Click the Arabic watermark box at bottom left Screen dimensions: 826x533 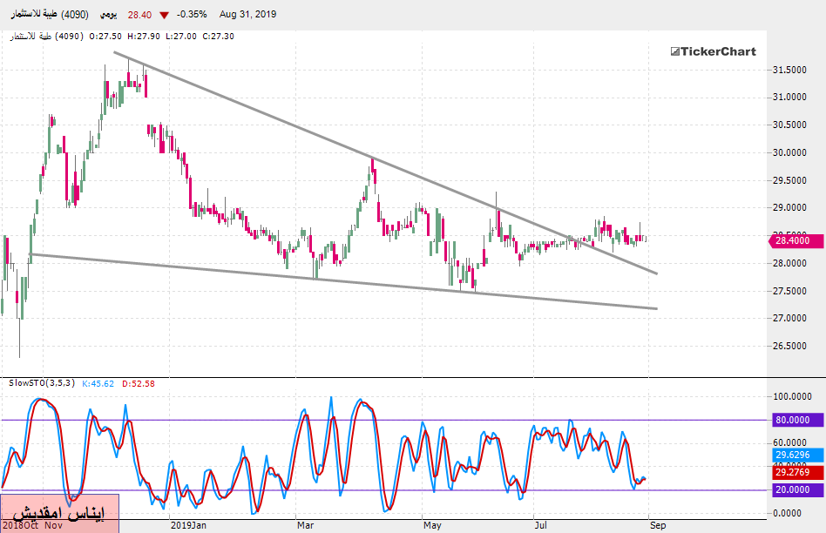(x=59, y=513)
